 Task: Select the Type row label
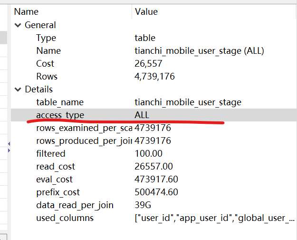(x=46, y=38)
